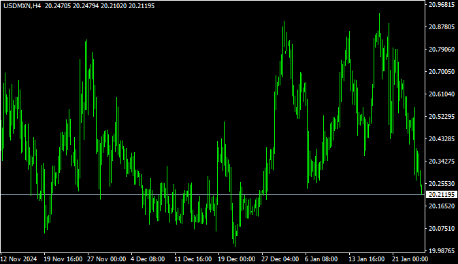Click the 11 Dec 16:00 time marker
The height and width of the screenshot is (264, 458).
coord(193,259)
